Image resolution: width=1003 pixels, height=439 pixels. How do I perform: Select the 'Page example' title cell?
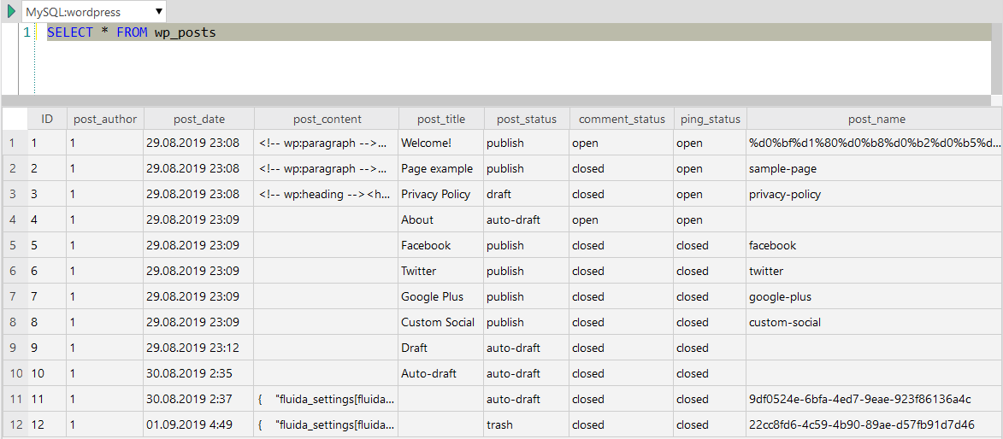[440, 169]
